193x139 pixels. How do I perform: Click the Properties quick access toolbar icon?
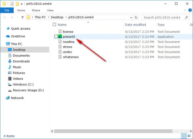[x=12, y=4]
